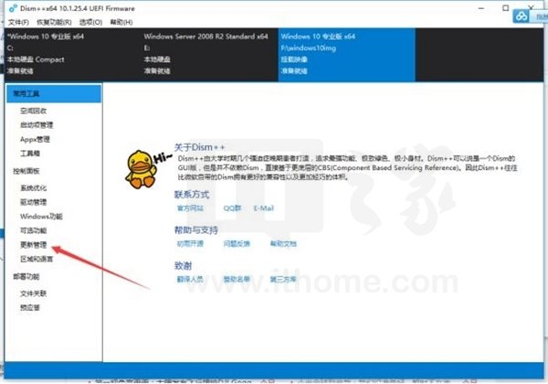The width and height of the screenshot is (548, 384).
Task: Open the 赞助名单 link
Action: point(237,279)
